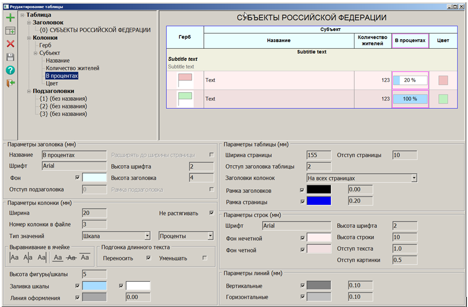This screenshot has height=307, width=468.
Task: Select the 'Герб' column tree item
Action: [x=47, y=45]
